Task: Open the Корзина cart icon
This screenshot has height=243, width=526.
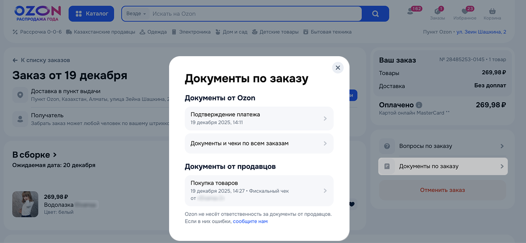Action: (492, 13)
